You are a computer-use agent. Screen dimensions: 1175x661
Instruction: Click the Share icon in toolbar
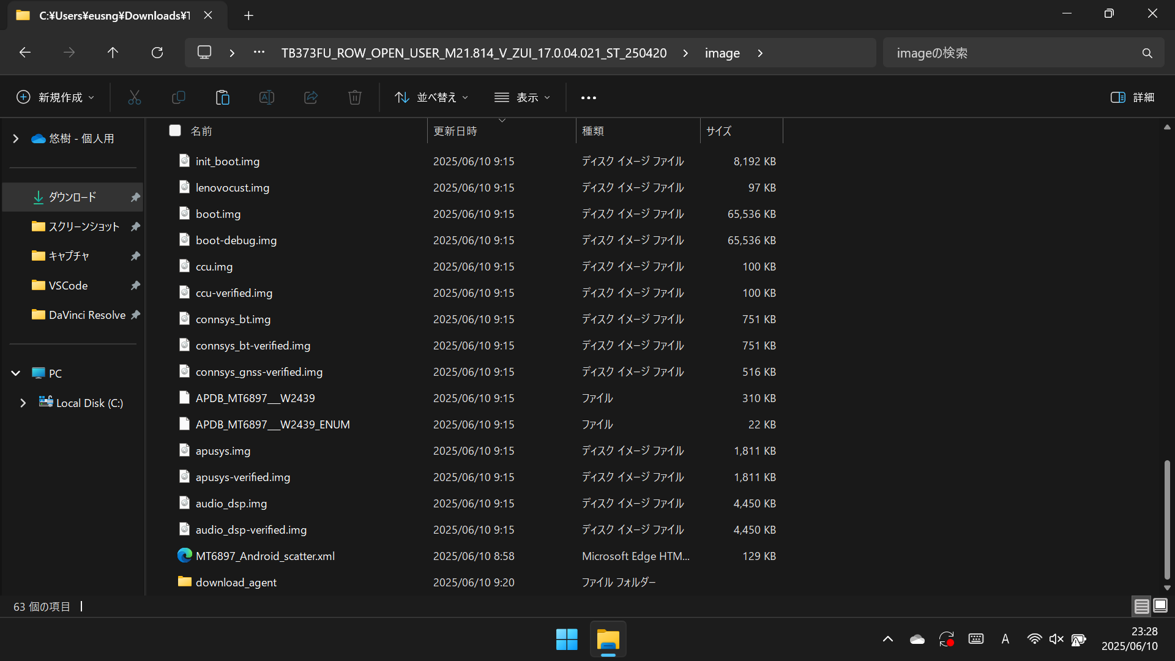[x=310, y=97]
